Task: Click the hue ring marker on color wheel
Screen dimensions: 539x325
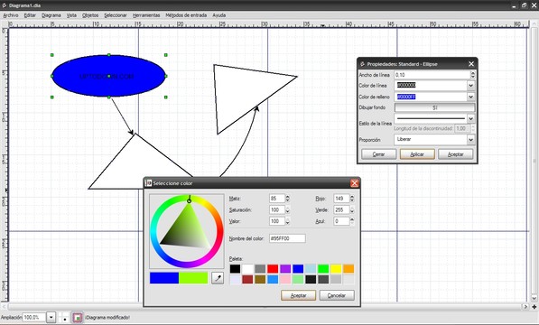Action: (x=189, y=200)
